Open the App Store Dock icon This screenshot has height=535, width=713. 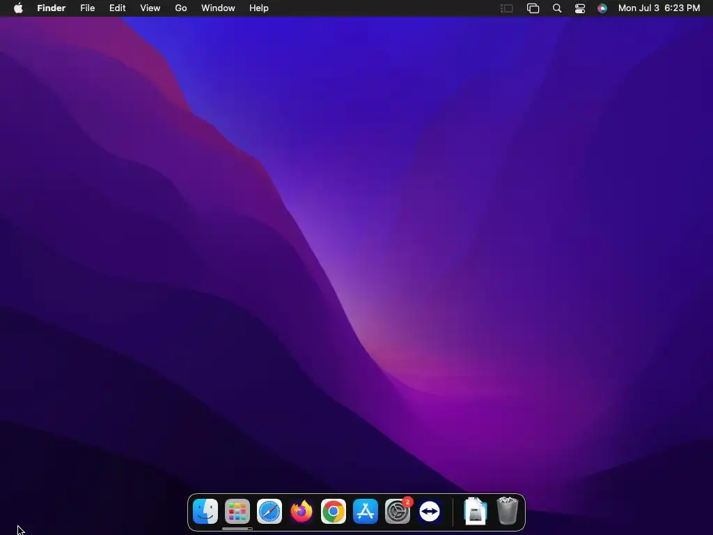tap(366, 511)
